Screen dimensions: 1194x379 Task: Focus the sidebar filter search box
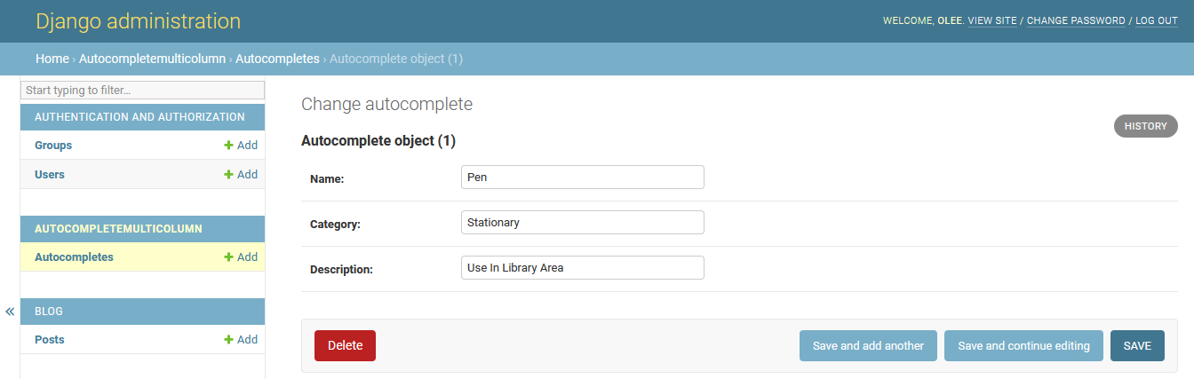click(x=143, y=91)
